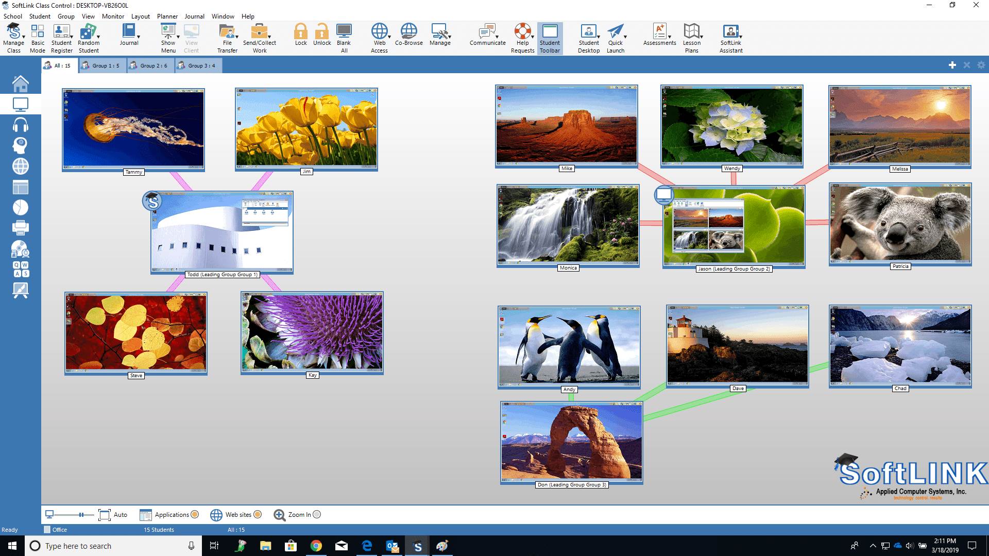Open audio headphones mode in sidebar
The image size is (989, 556).
point(21,125)
